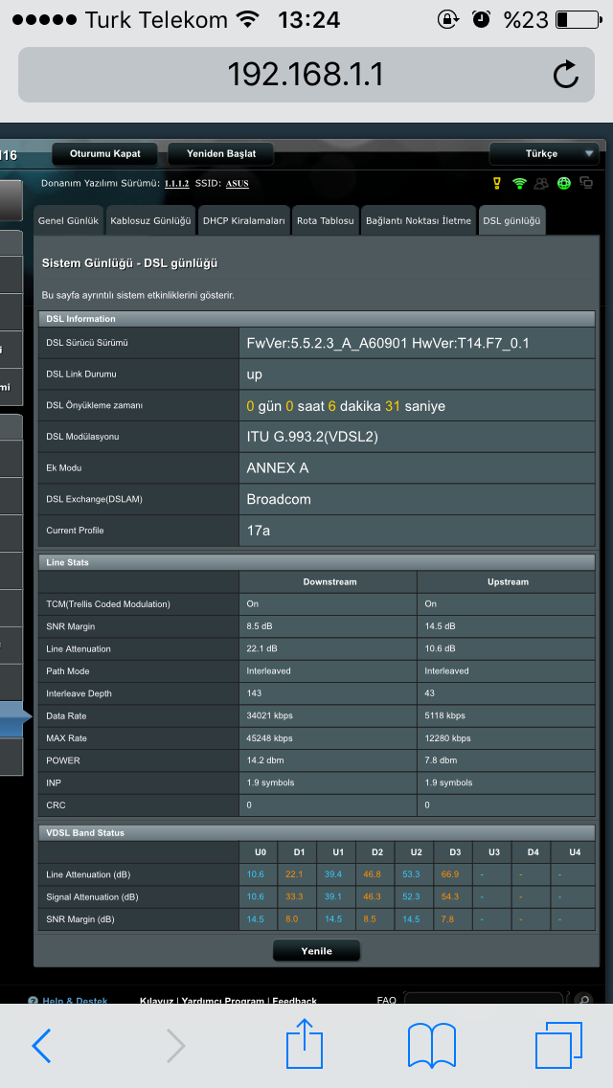This screenshot has height=1088, width=613.
Task: Click the Yeniden Başlat button
Action: coord(220,153)
